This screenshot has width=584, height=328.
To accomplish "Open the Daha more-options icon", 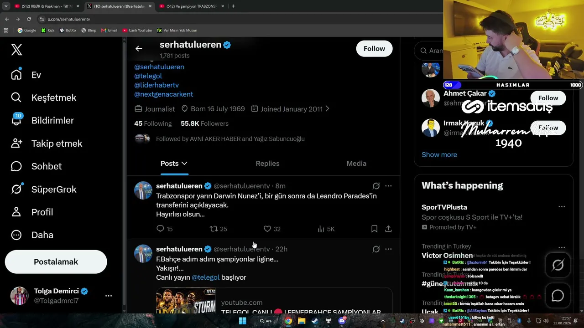I will click(x=16, y=235).
